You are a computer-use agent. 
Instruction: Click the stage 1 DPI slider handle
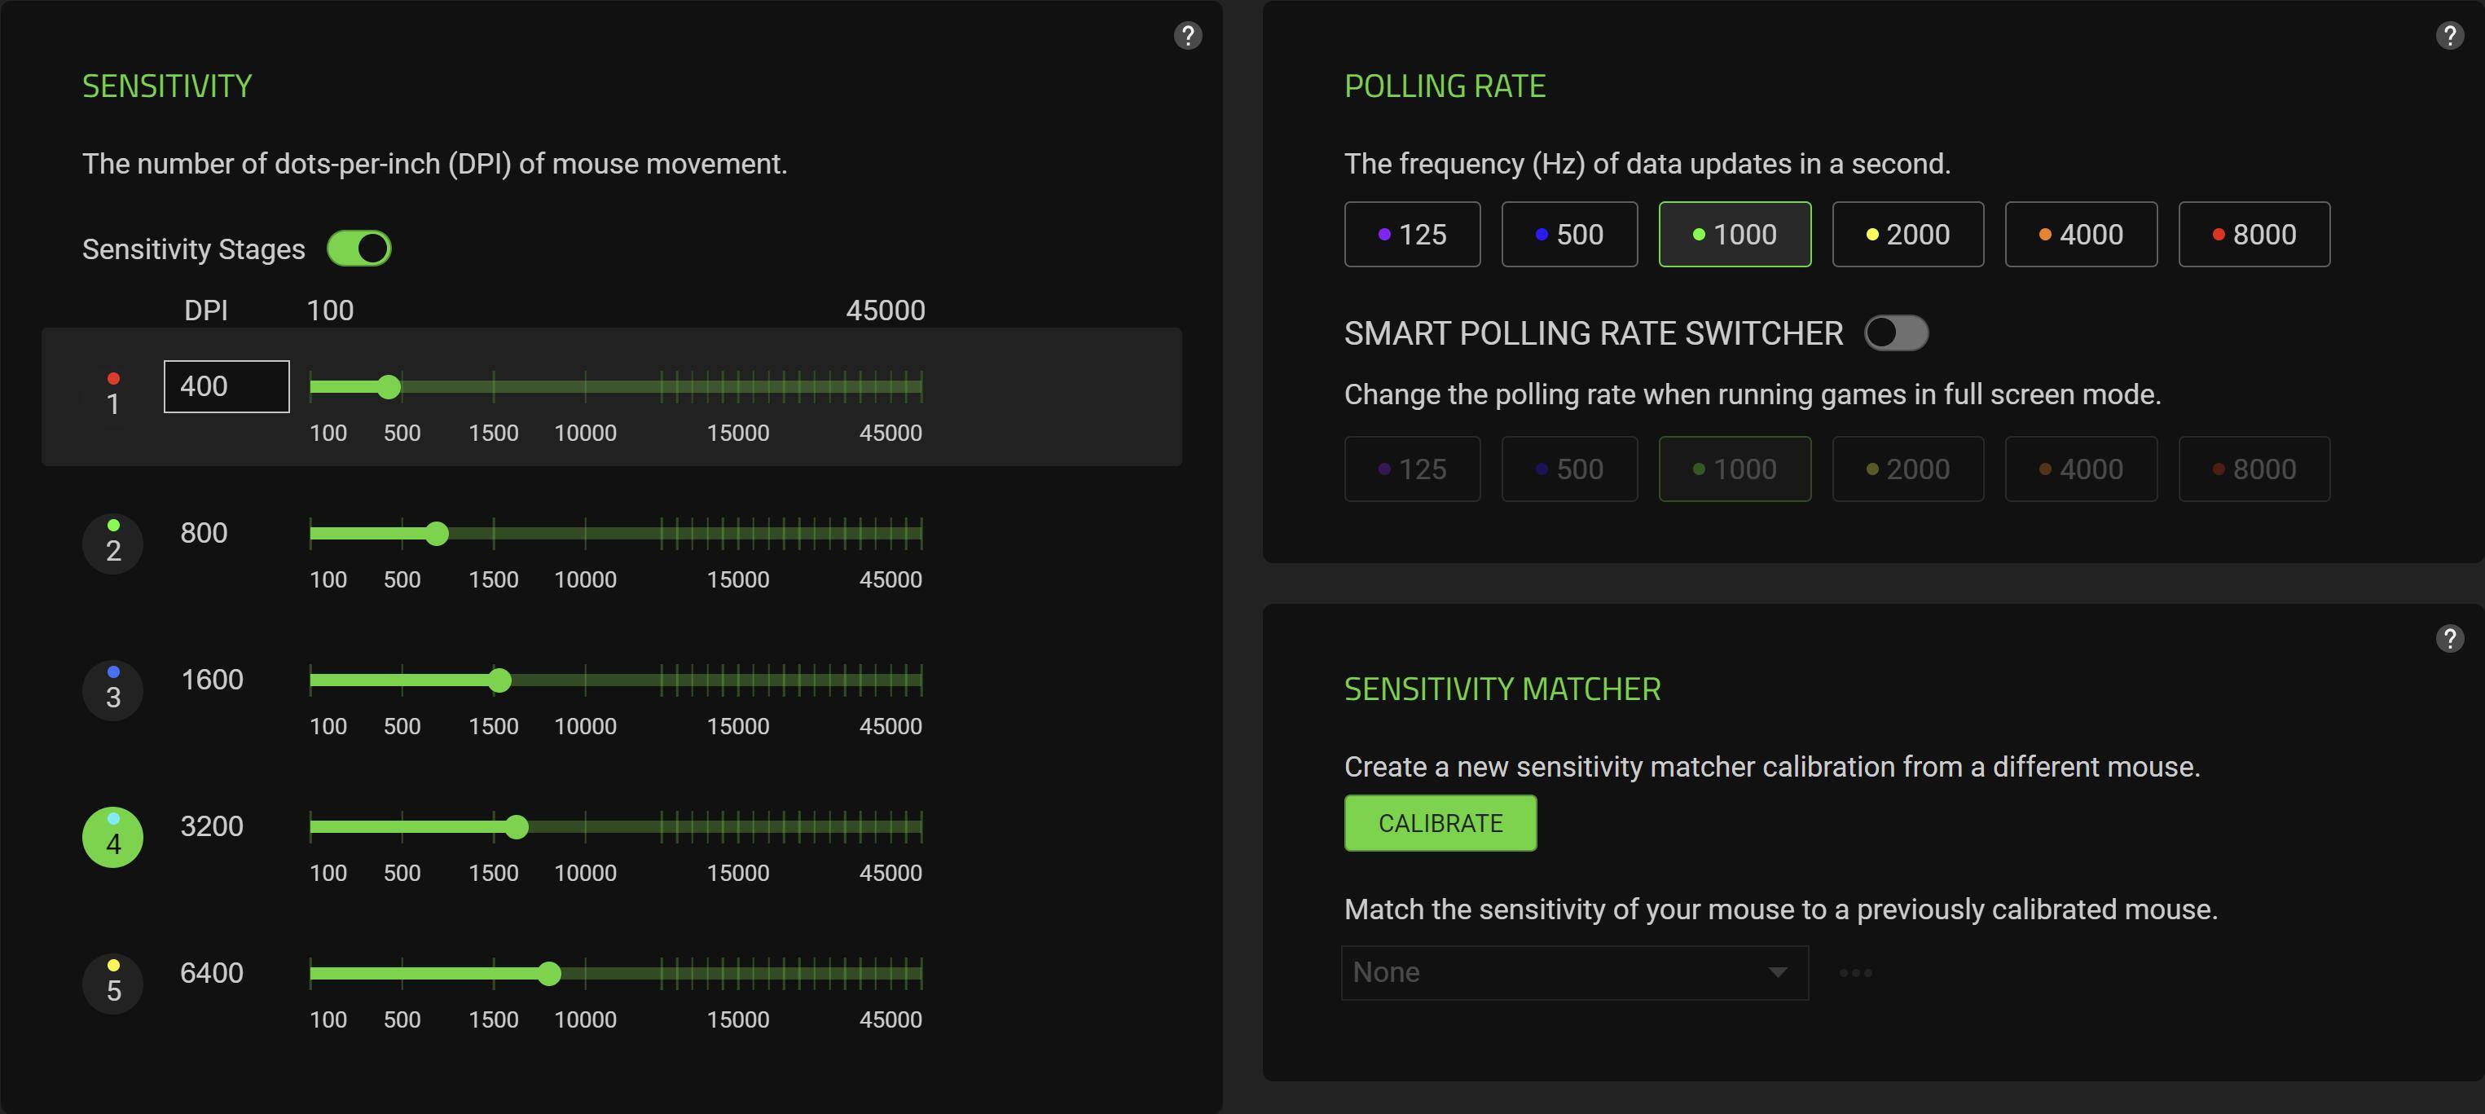[389, 387]
